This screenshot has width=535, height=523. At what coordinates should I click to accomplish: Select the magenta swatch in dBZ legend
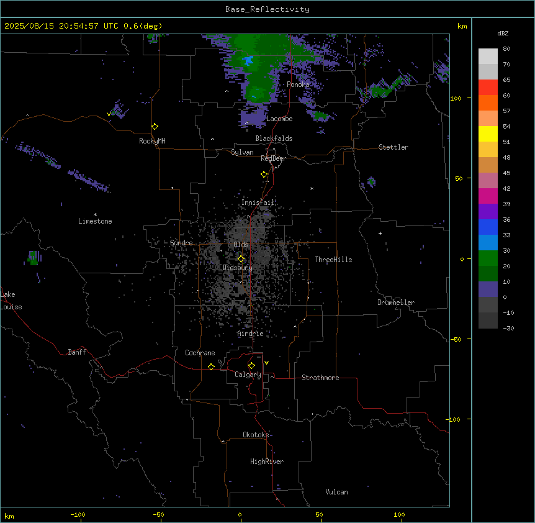(x=488, y=196)
